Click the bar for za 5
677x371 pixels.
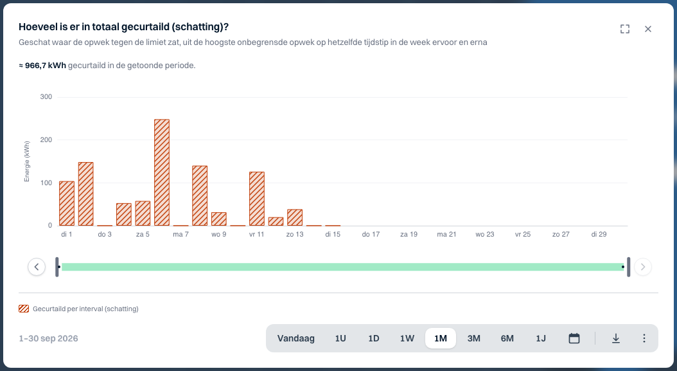coord(143,213)
